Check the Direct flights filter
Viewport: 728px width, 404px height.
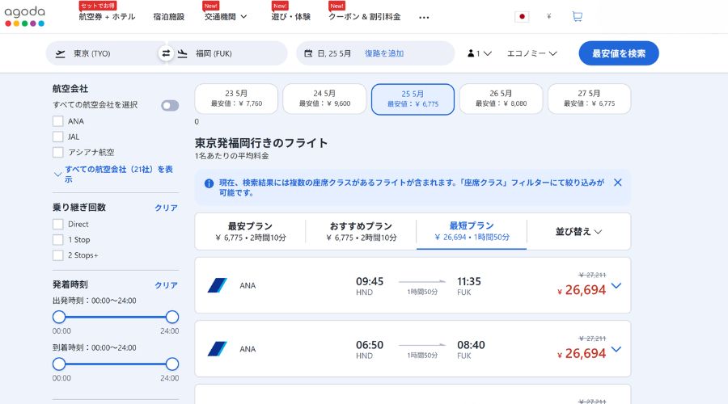coord(58,224)
